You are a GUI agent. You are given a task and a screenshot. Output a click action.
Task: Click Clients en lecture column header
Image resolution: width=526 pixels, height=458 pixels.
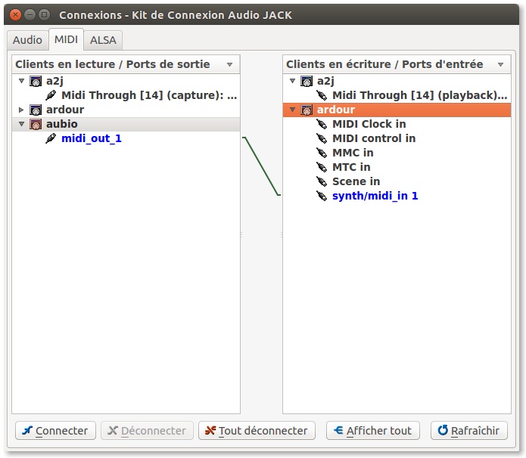pos(126,64)
